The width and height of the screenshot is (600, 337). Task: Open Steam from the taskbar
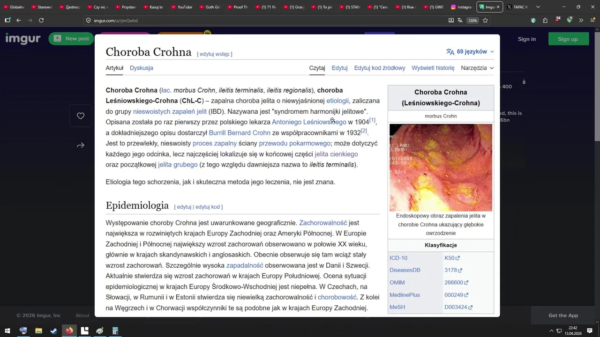[x=54, y=331]
